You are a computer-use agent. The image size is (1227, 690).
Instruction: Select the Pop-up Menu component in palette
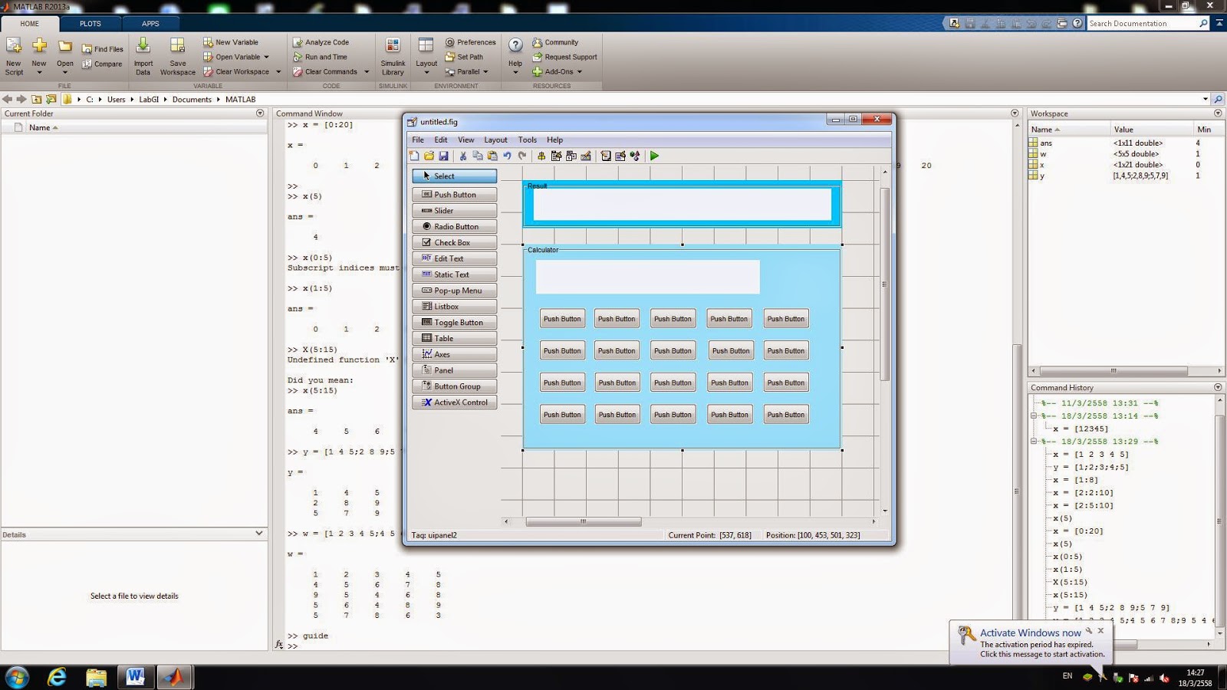(x=455, y=291)
